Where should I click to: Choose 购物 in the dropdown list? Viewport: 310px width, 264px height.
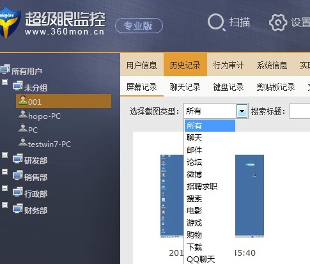coord(210,235)
